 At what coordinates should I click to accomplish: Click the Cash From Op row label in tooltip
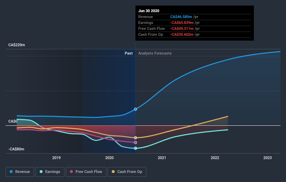point(150,34)
